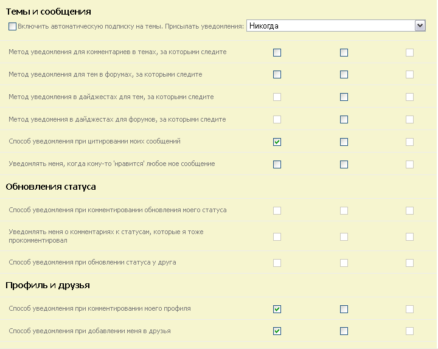Tick first checkbox for 'статусам, которые я тоже прокомментировал'
This screenshot has width=438, height=349.
coord(277,237)
